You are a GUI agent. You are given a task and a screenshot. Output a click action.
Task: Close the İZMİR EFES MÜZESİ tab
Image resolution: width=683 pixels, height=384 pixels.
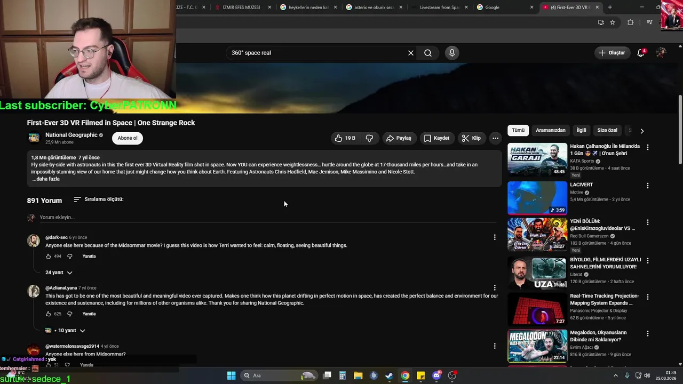point(269,7)
